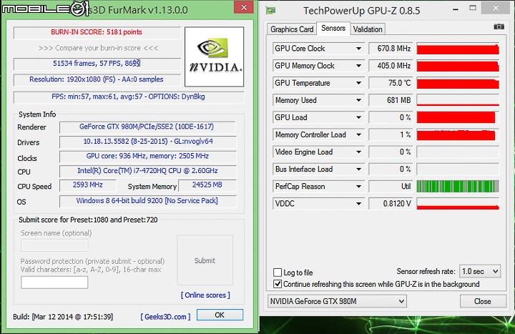The width and height of the screenshot is (515, 334).
Task: Click the Intel Core i7-4720HQ CPU field
Action: [x=147, y=171]
